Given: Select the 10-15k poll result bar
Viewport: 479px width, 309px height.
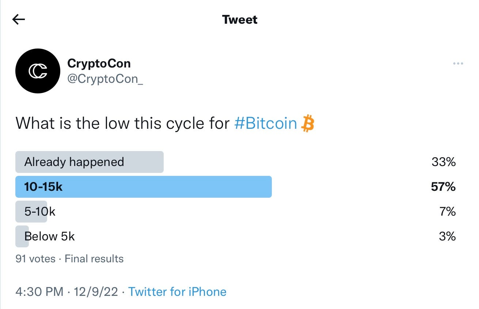Looking at the screenshot, I should (x=144, y=187).
